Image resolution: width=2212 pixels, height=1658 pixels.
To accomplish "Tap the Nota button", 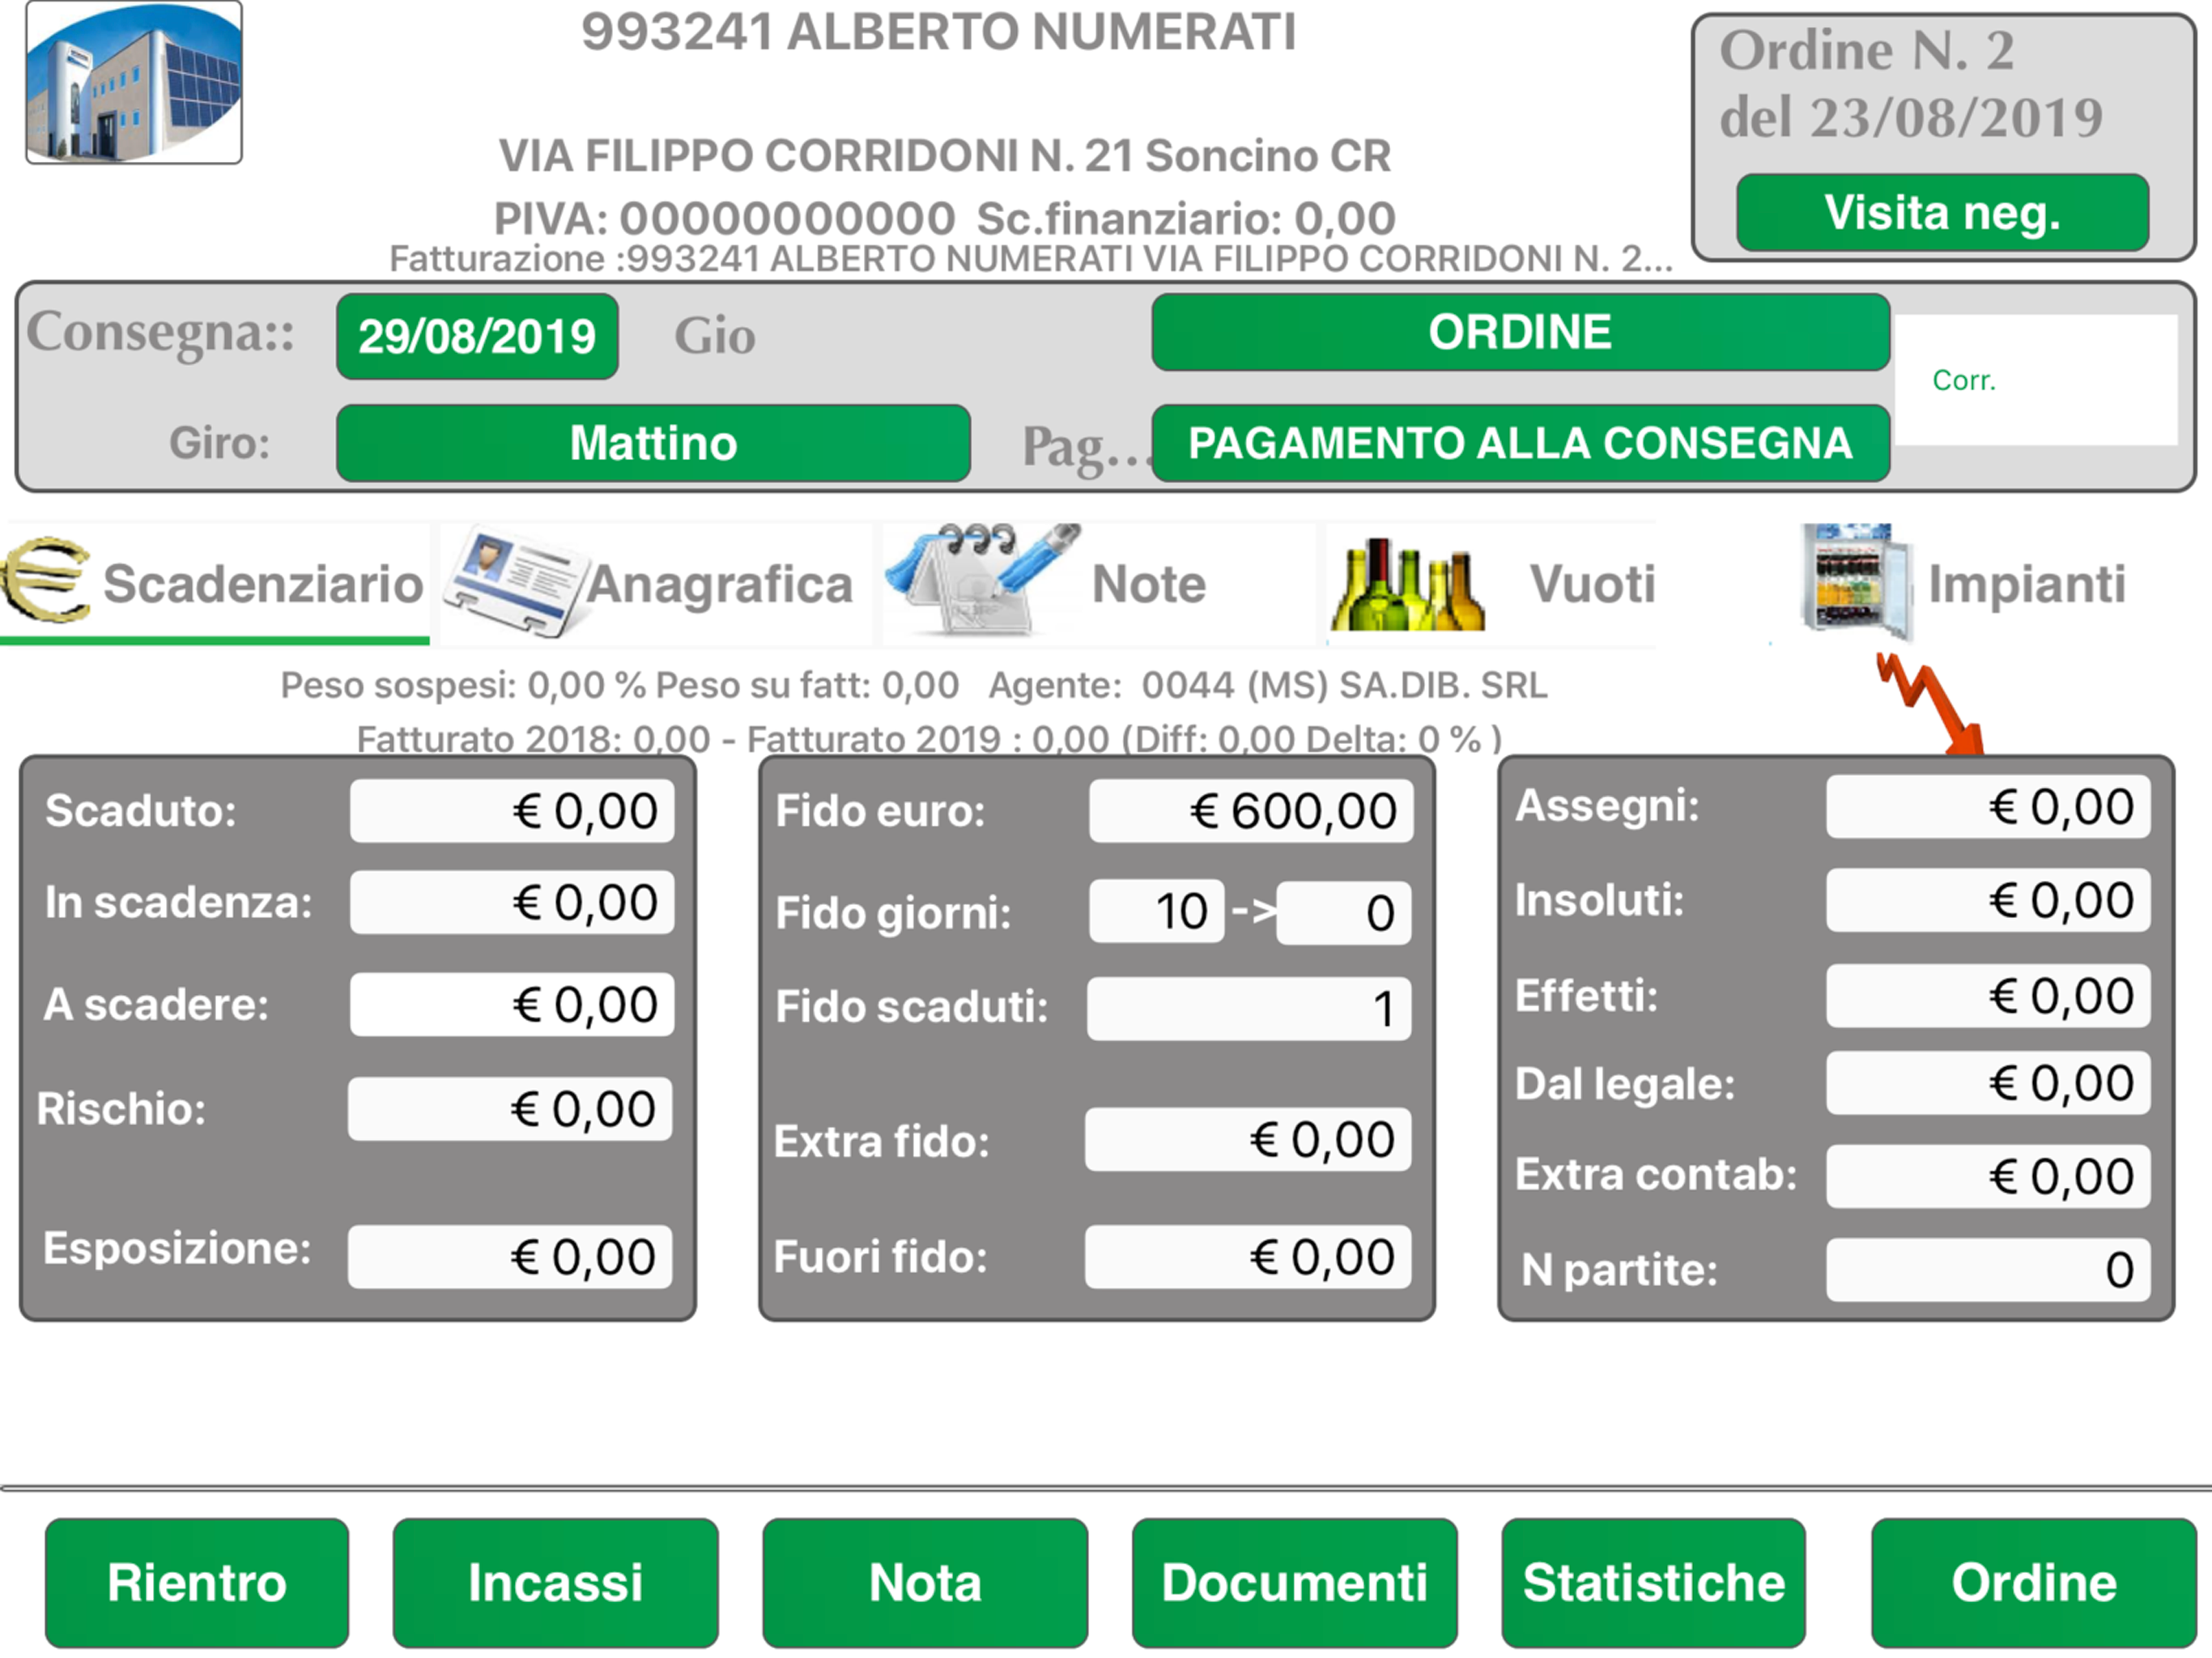I will [925, 1583].
